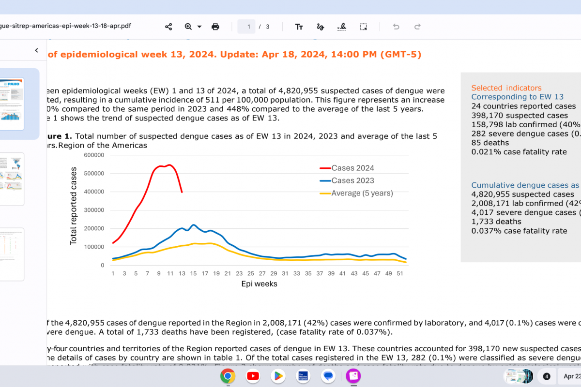This screenshot has height=387, width=581.
Task: Click the dashed-square selection tool icon
Action: pyautogui.click(x=364, y=27)
